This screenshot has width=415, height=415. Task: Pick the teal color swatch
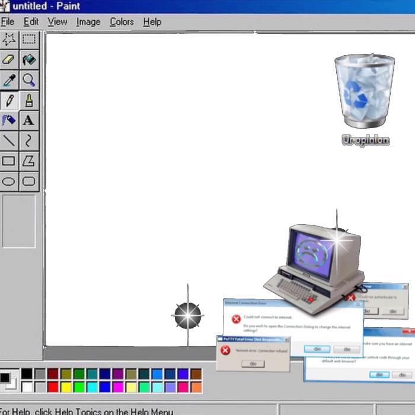point(92,373)
